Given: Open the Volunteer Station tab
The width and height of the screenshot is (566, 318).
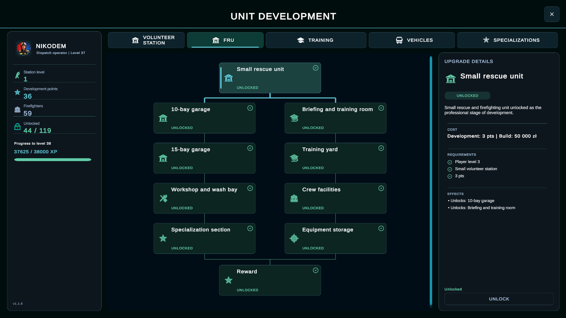Looking at the screenshot, I should coord(146,40).
